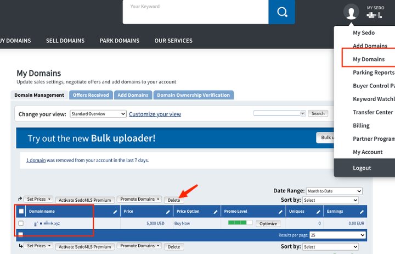Click the Optimize button in promo column

(268, 223)
